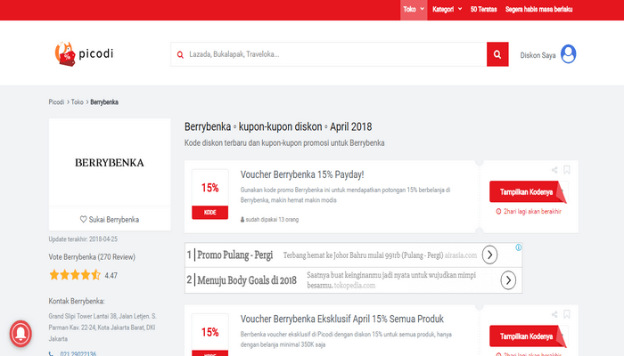Click the Menuju Body Goals di 2018 ad

click(x=247, y=280)
